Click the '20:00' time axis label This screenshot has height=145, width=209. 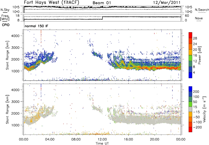click(154, 140)
